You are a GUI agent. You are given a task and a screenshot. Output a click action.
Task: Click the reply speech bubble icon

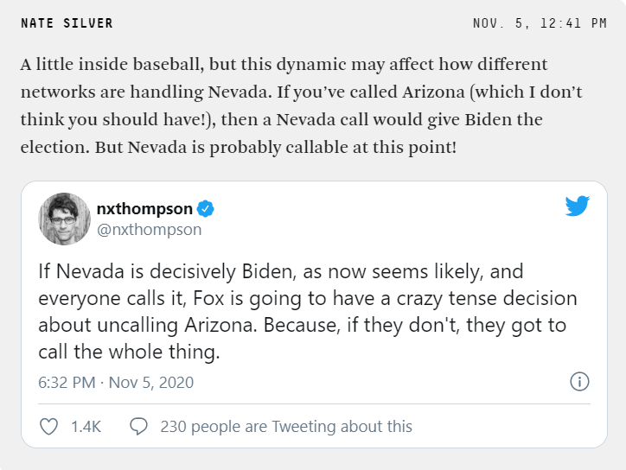(138, 426)
